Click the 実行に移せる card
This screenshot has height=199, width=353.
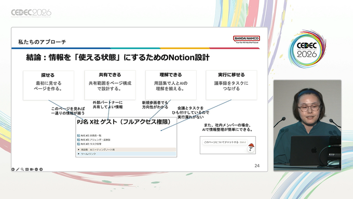click(x=231, y=85)
